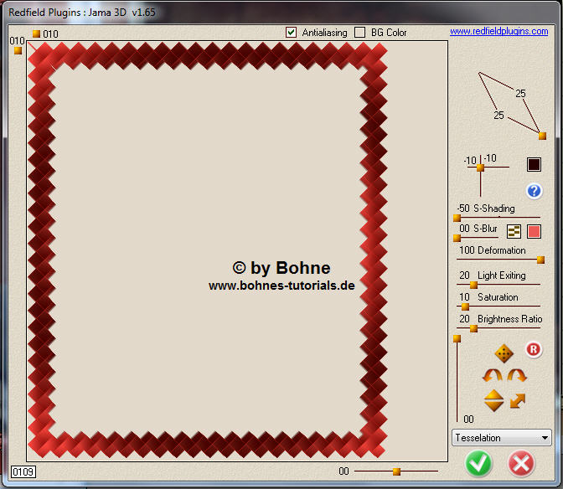Click the Light Exiting slider handle
Image resolution: width=563 pixels, height=489 pixels.
point(473,284)
